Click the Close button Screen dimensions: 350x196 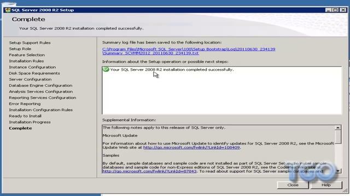click(x=293, y=185)
